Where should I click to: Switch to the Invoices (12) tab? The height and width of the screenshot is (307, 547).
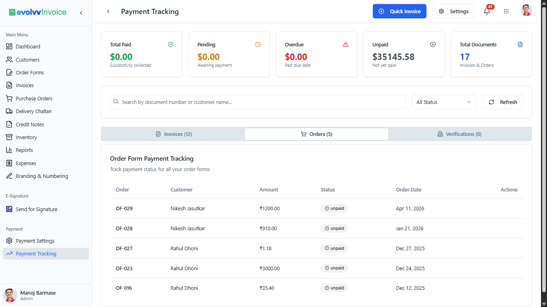click(173, 134)
